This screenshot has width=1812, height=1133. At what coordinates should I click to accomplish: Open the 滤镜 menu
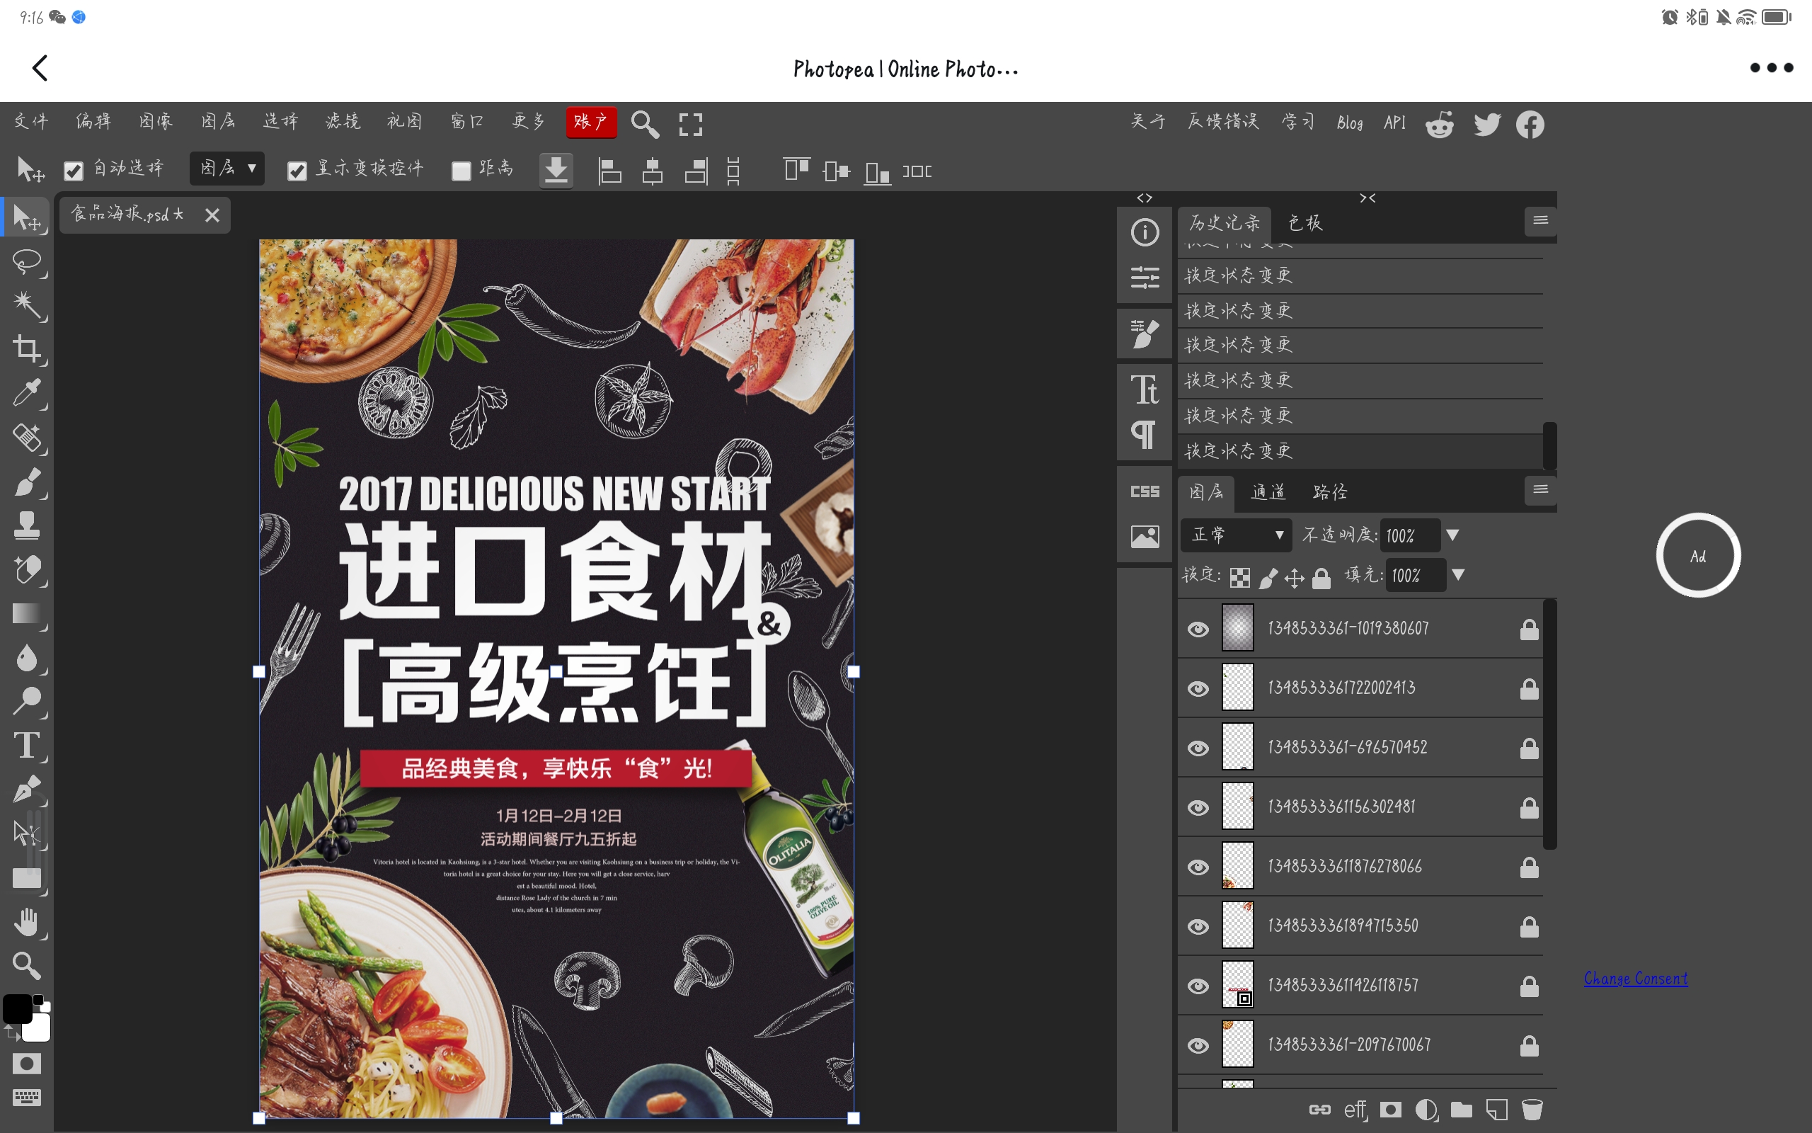pyautogui.click(x=343, y=121)
